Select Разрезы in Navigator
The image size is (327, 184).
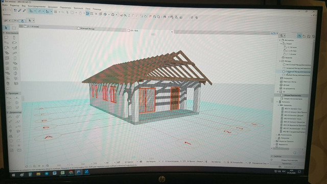point(289,58)
